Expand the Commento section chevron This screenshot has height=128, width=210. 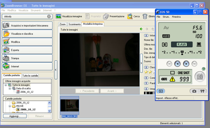pyautogui.click(x=146, y=78)
